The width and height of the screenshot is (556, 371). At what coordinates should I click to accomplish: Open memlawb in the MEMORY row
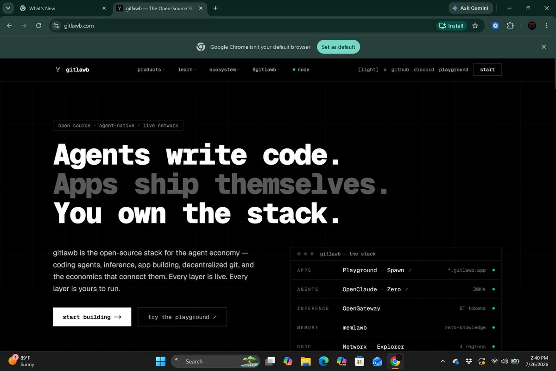(354, 327)
